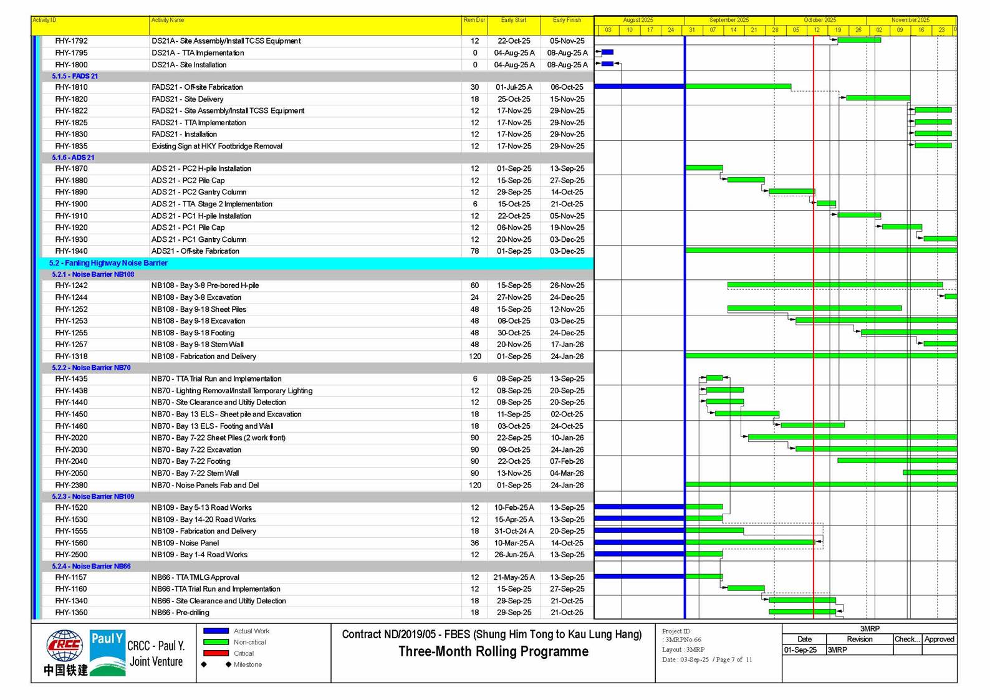Click the CRCC globe logo
Viewport: 990px width, 700px height.
coord(65,646)
